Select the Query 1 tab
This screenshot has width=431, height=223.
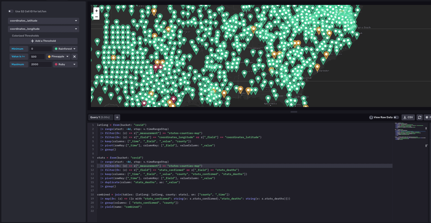[100, 117]
